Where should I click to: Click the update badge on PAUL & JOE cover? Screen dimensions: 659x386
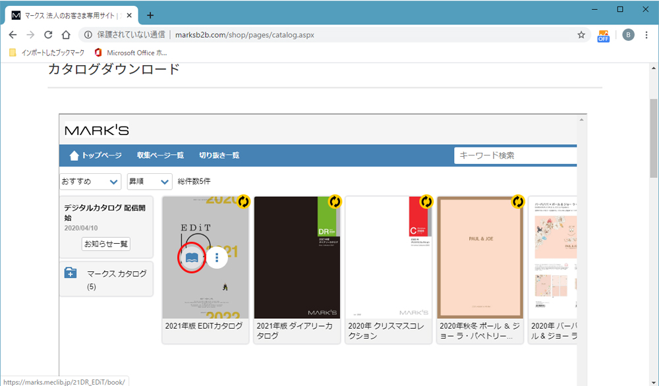point(518,202)
